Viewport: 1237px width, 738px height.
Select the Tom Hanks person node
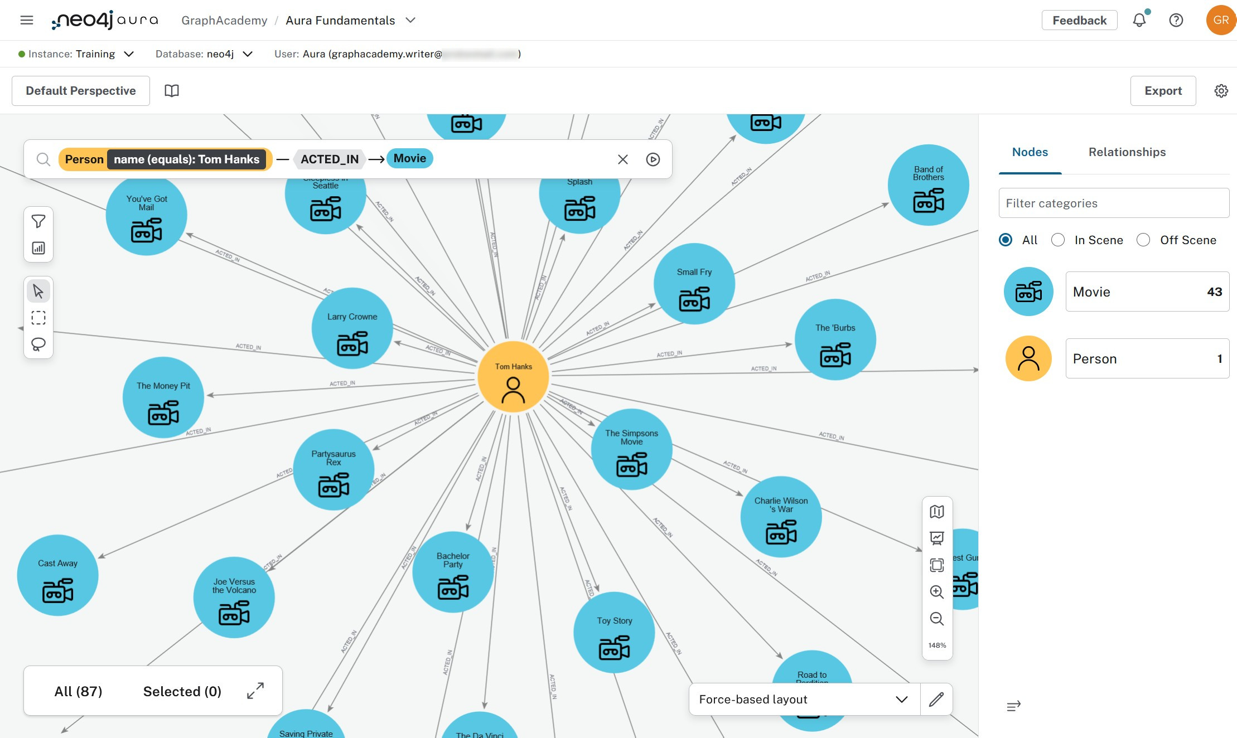(x=513, y=377)
